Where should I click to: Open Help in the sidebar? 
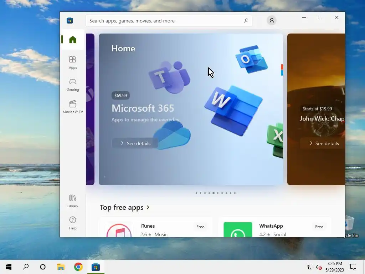tap(73, 223)
